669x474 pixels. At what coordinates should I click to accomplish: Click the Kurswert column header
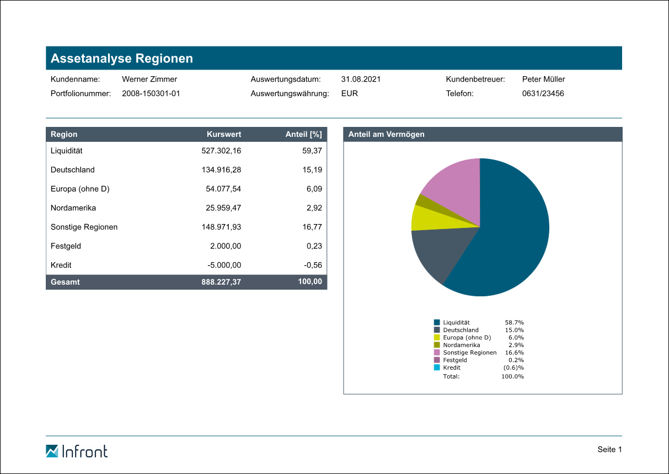(x=224, y=134)
